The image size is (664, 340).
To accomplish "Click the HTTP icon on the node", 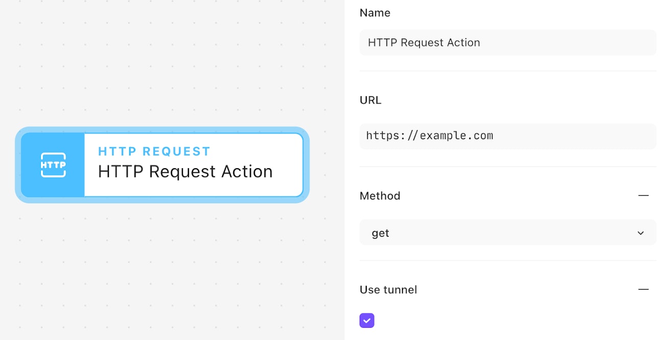I will click(53, 165).
